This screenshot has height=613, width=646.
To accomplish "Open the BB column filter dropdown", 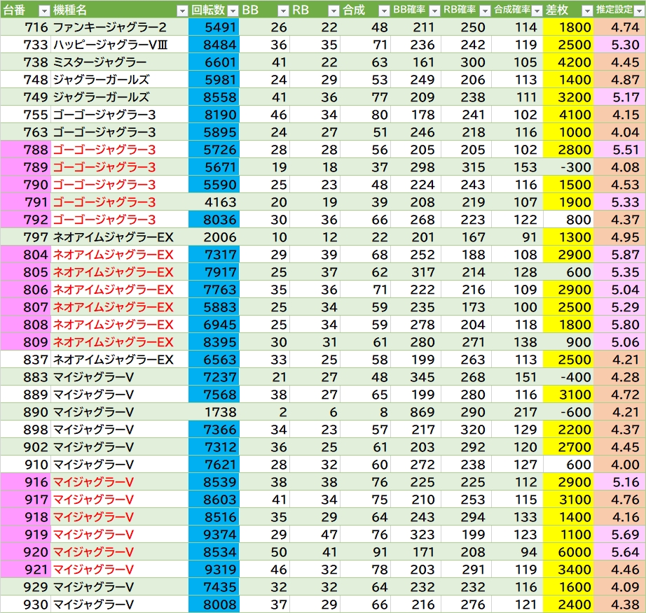I will coord(282,10).
